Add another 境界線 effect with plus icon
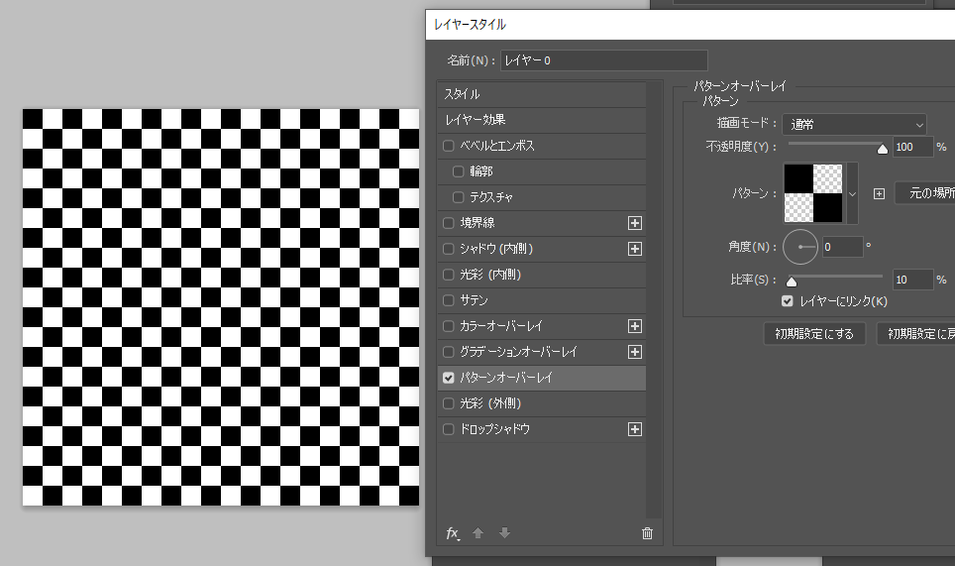 coord(635,223)
